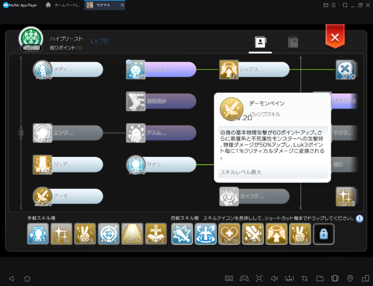The width and height of the screenshot is (373, 286).
Task: Install APK via the APK icon
Action: [x=289, y=278]
